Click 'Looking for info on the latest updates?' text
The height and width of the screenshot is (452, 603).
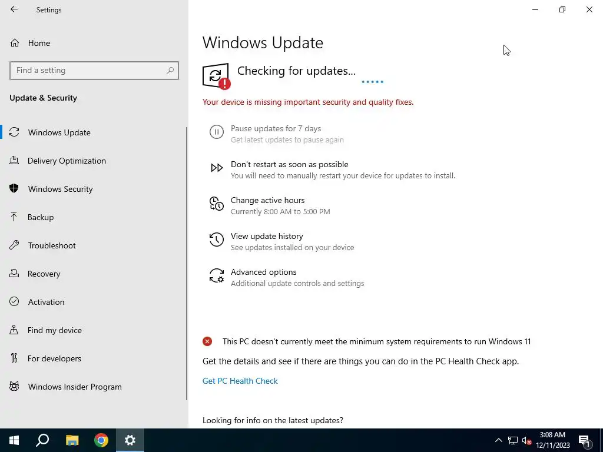coord(273,420)
